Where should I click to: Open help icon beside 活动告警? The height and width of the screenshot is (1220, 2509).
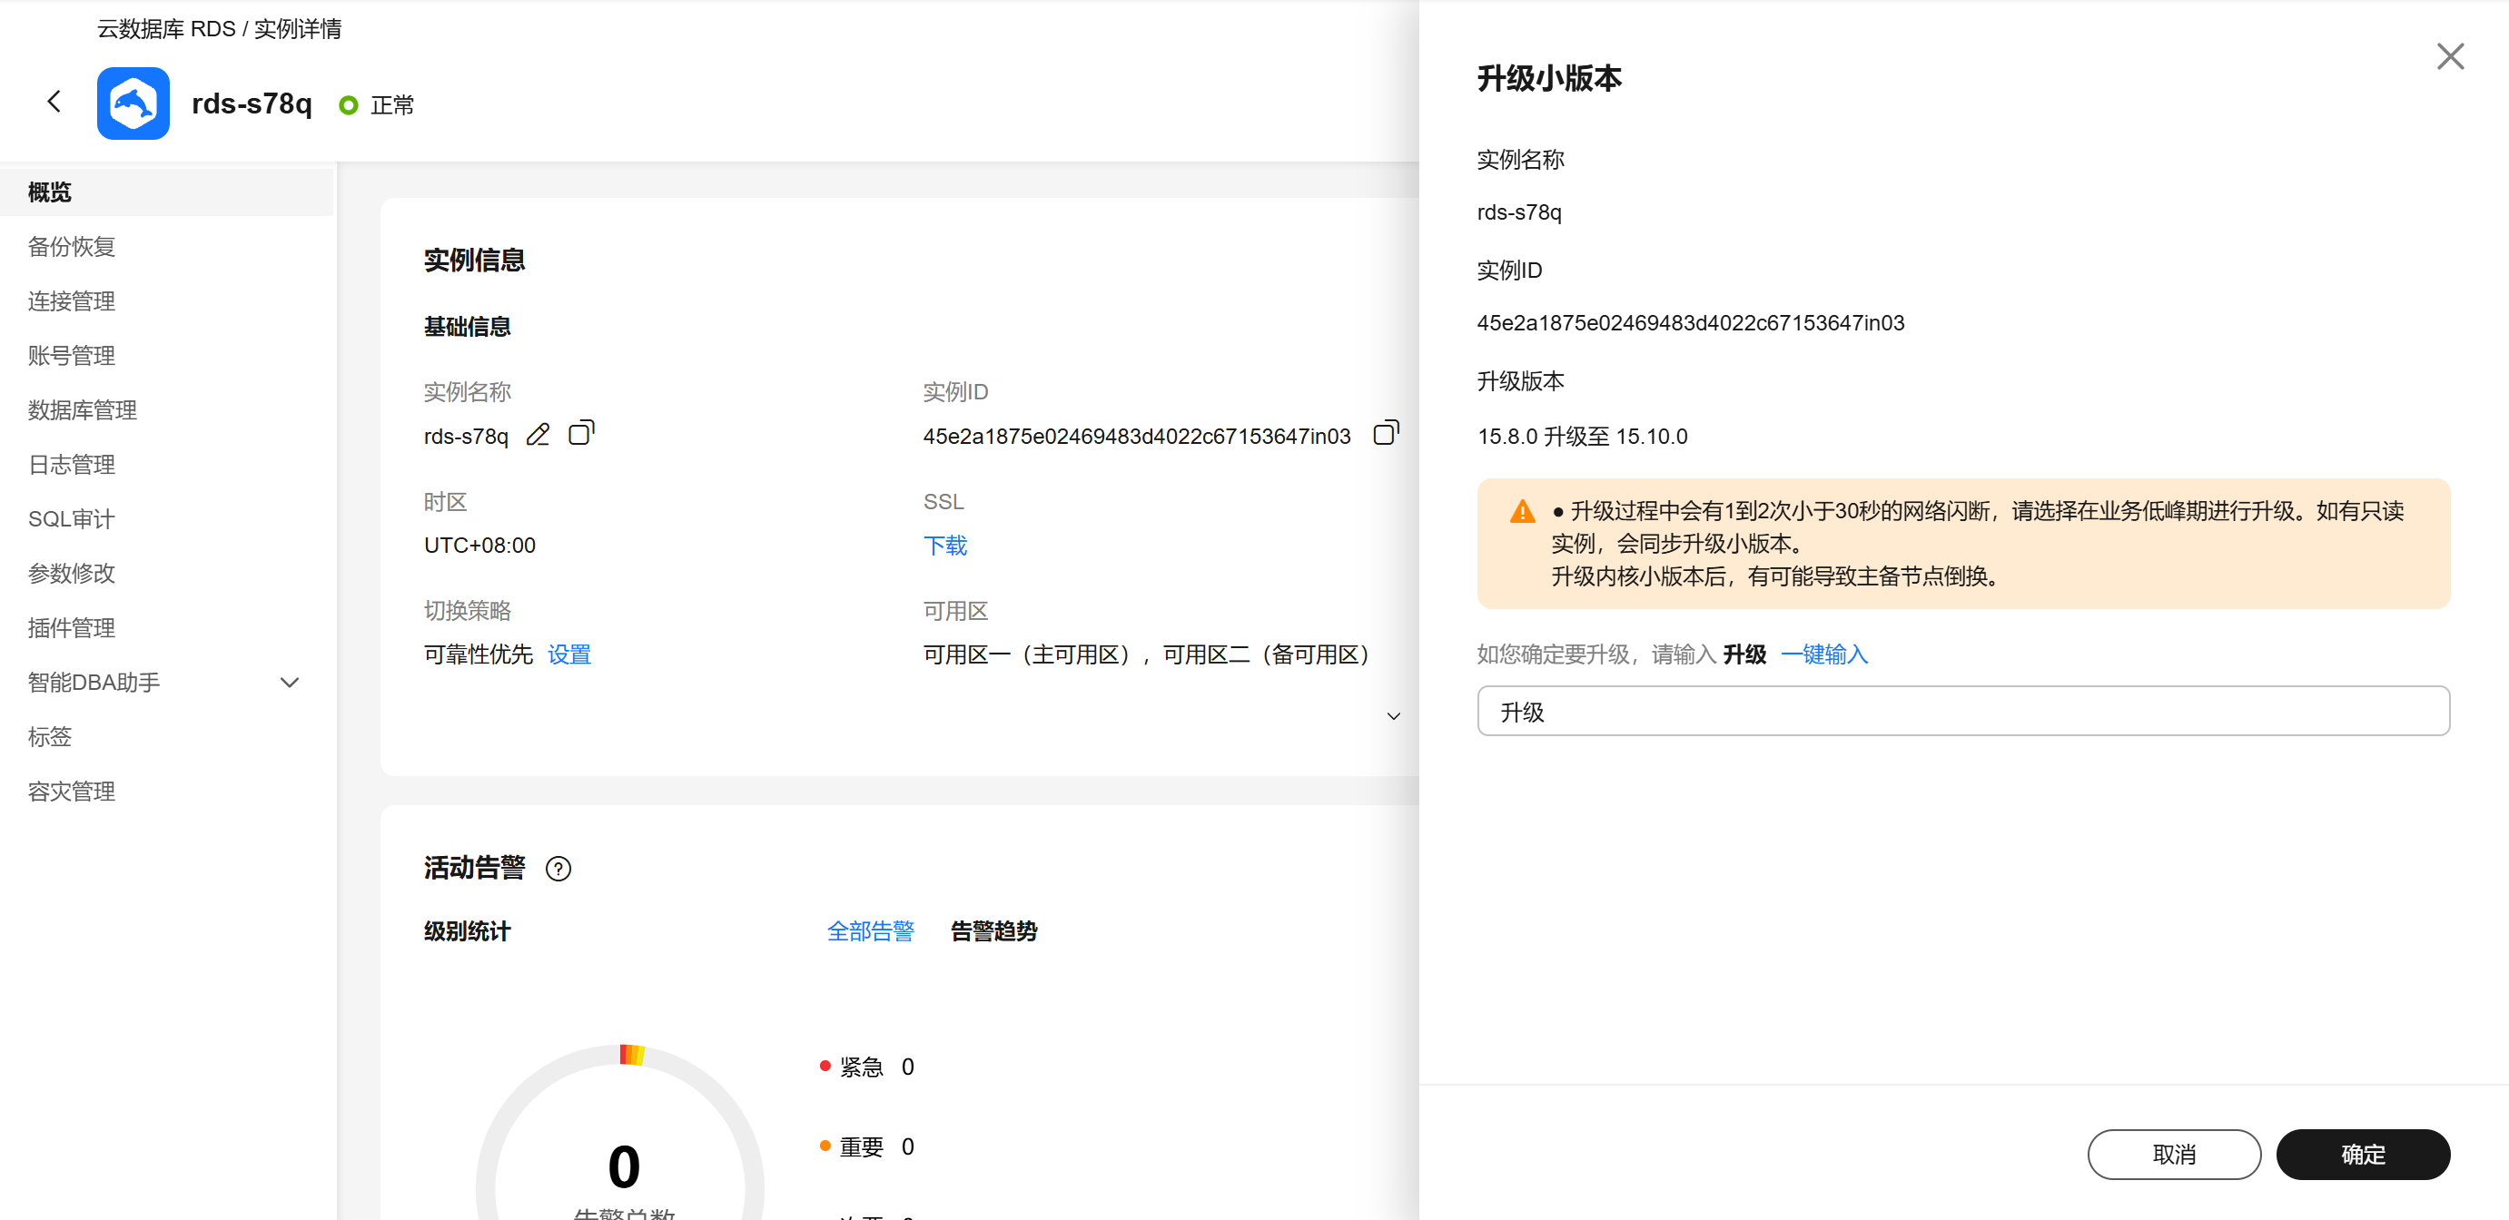[x=558, y=869]
